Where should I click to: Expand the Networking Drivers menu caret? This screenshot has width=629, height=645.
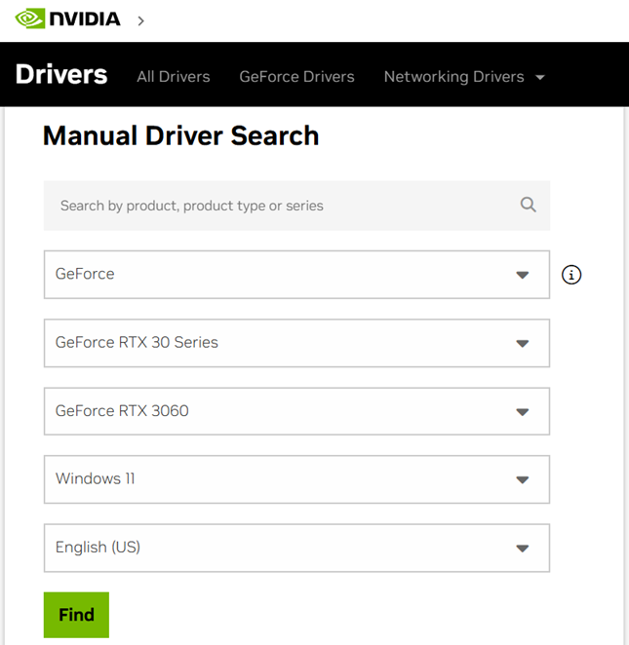click(540, 77)
